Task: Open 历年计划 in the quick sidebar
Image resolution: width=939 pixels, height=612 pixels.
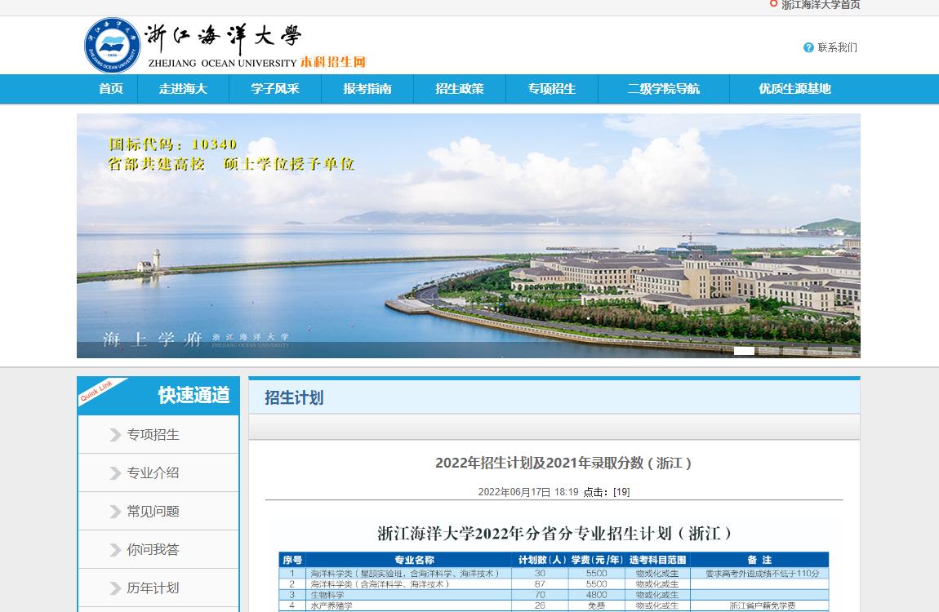Action: click(x=154, y=588)
